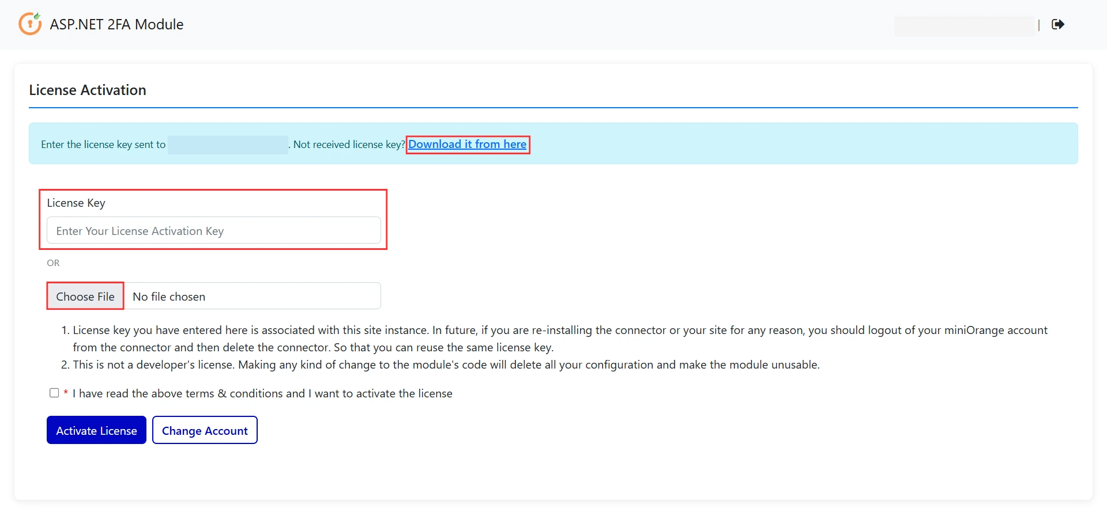The height and width of the screenshot is (516, 1107).
Task: Click the miniOrange logo icon
Action: 30,24
